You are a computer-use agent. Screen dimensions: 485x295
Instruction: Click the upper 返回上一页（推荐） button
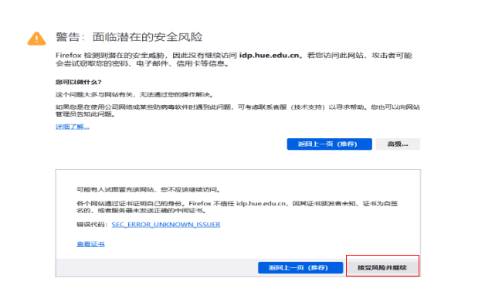(x=330, y=144)
